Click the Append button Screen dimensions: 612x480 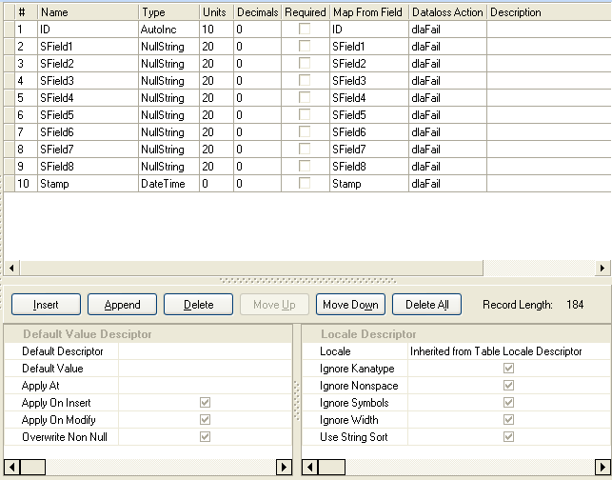(122, 305)
